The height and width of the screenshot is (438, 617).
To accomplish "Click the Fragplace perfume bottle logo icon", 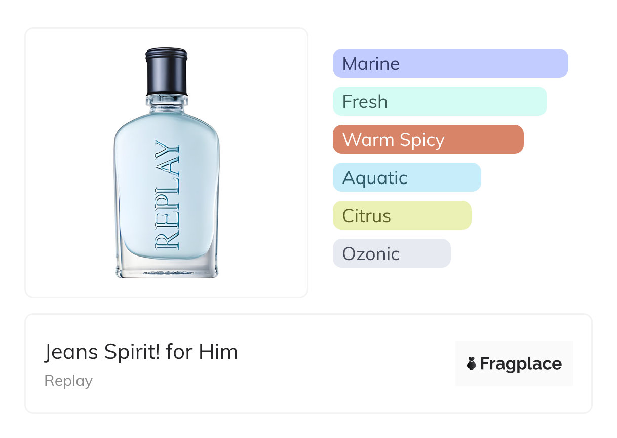I will pos(472,363).
